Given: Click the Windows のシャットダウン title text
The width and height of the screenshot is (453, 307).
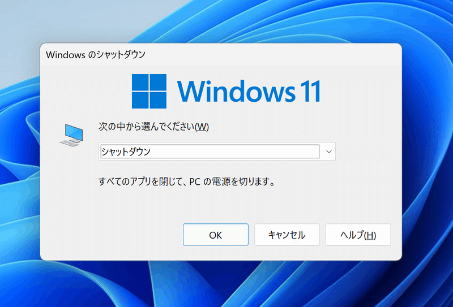Looking at the screenshot, I should [x=96, y=54].
